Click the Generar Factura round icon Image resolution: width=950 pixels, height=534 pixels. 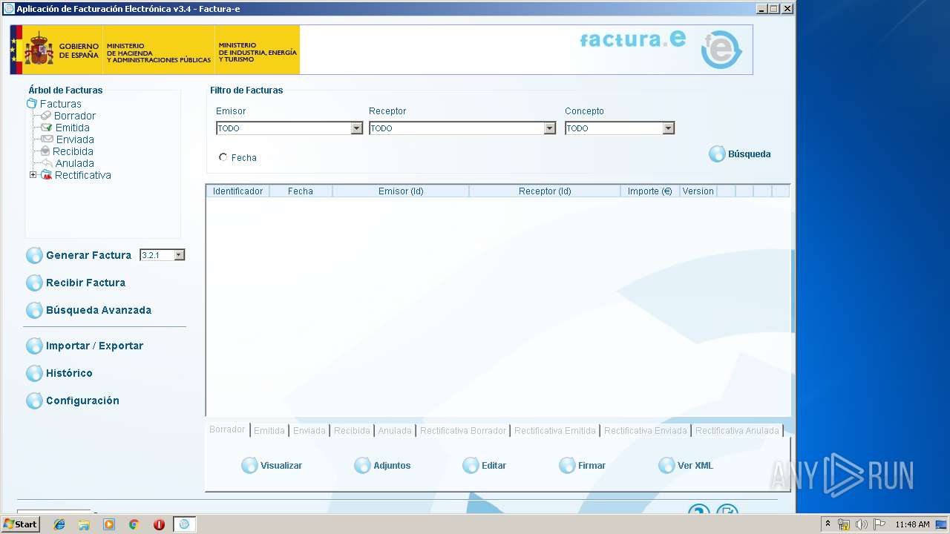(x=34, y=256)
